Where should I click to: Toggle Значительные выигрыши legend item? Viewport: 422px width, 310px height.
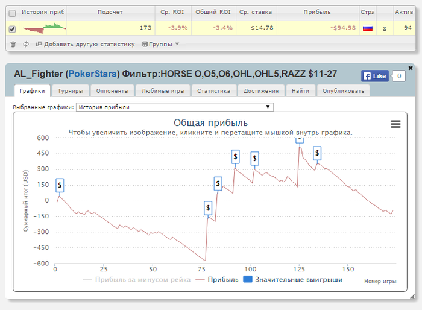[292, 280]
